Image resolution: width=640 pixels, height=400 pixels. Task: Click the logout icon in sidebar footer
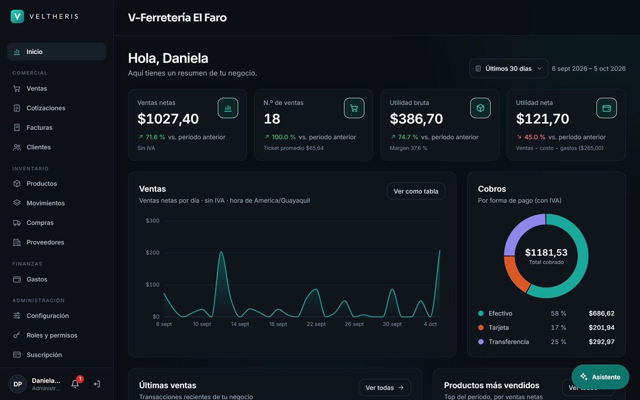click(x=97, y=384)
